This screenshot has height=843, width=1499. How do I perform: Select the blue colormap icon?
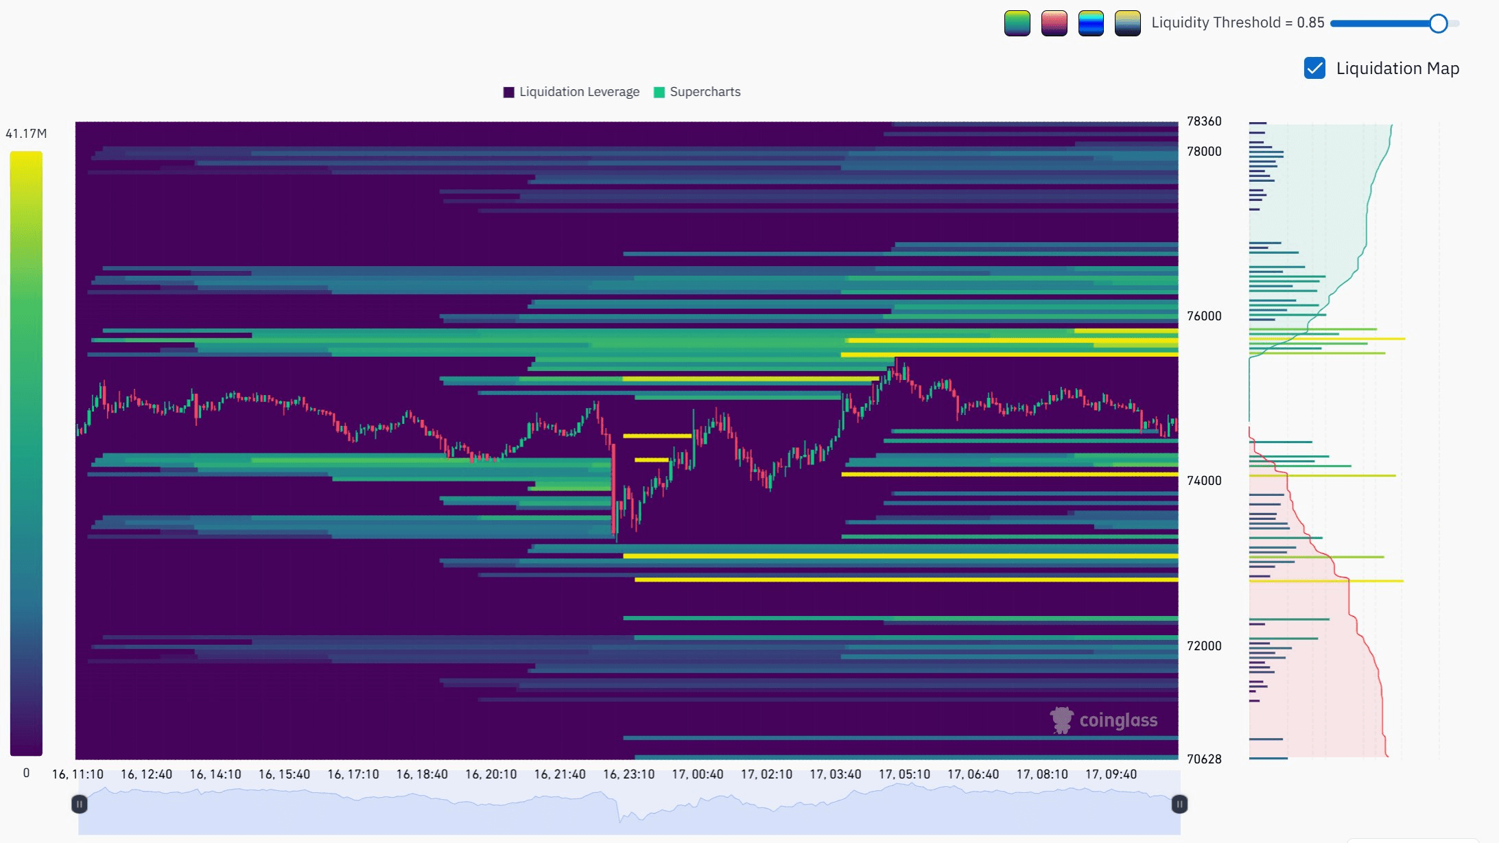pyautogui.click(x=1091, y=23)
